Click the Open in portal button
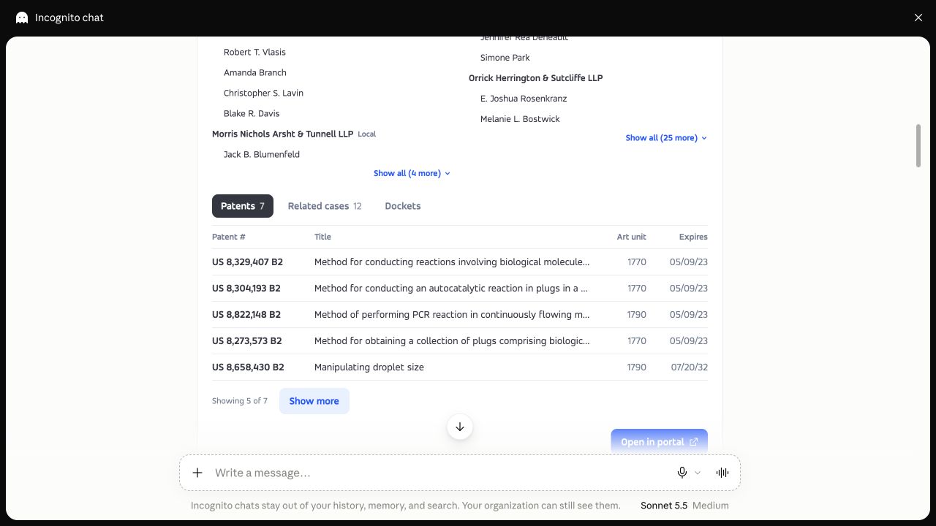The image size is (936, 526). click(x=660, y=442)
